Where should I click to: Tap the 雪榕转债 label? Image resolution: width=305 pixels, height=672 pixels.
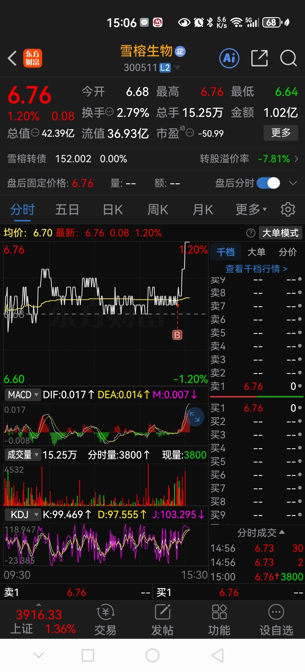click(27, 159)
